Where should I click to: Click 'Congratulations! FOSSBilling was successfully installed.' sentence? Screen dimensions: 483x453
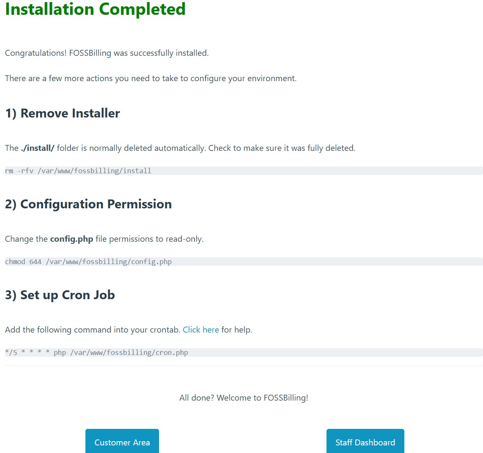point(107,53)
